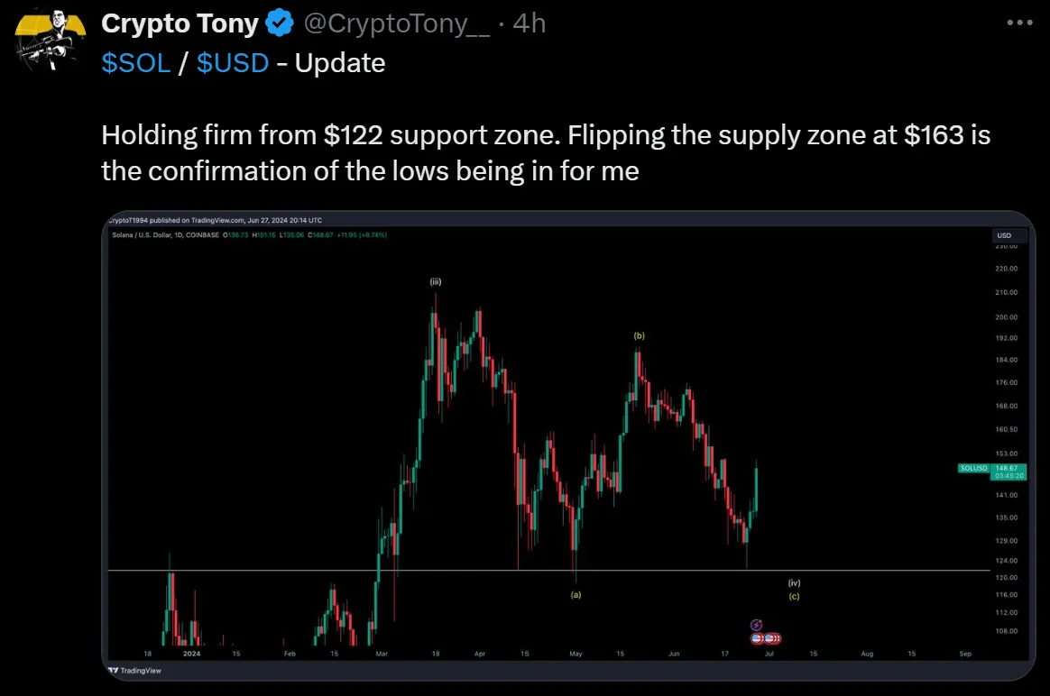The image size is (1050, 696).
Task: Open the $SOL cashtag link
Action: click(x=136, y=63)
